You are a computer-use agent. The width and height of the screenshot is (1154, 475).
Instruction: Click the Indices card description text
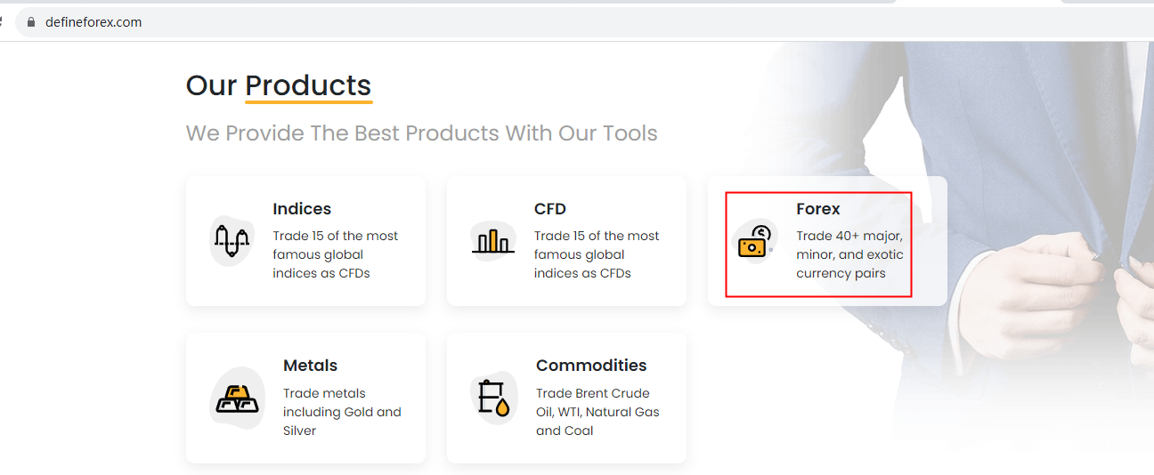pyautogui.click(x=335, y=254)
